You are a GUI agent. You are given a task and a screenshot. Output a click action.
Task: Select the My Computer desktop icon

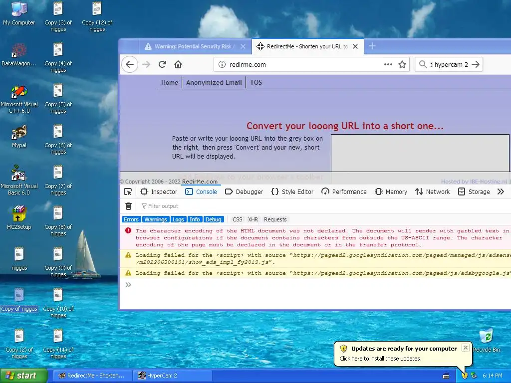click(19, 13)
